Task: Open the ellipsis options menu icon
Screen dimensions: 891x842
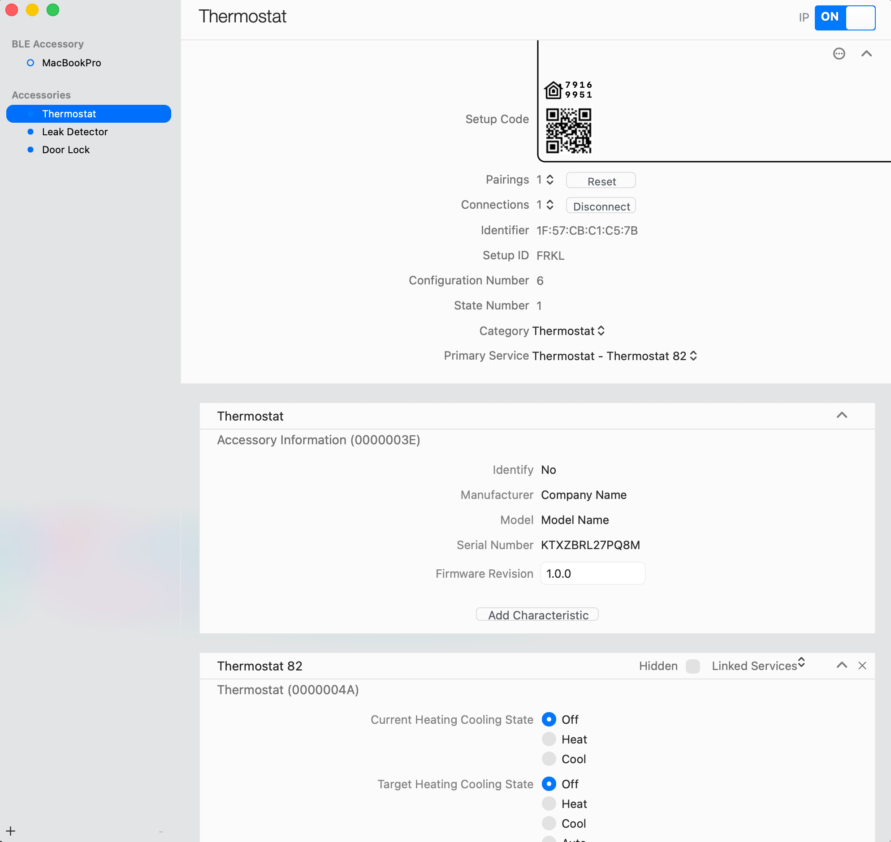Action: [839, 54]
